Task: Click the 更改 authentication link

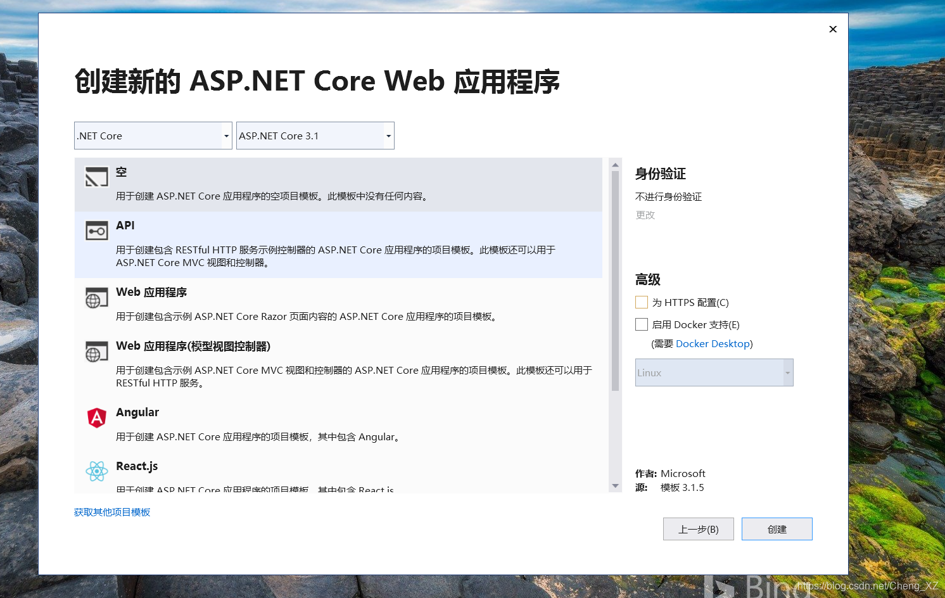Action: point(645,215)
